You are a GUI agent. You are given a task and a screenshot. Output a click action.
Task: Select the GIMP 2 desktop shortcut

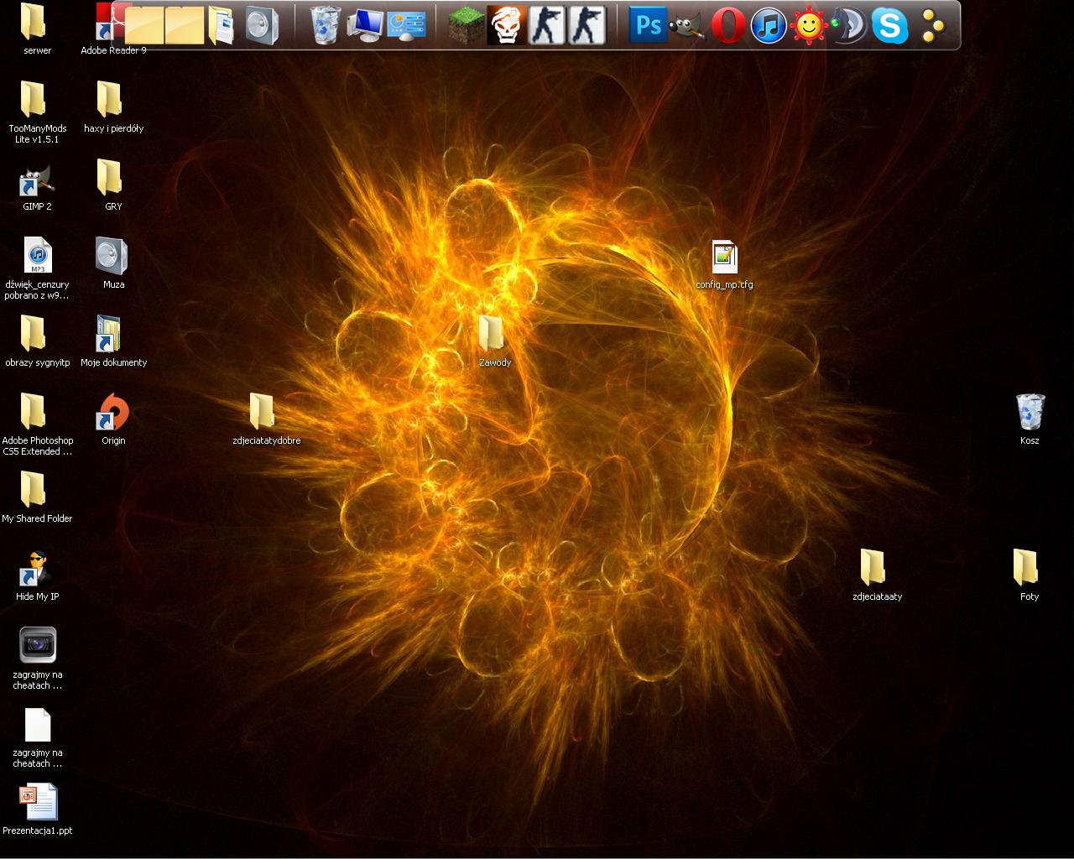click(37, 188)
